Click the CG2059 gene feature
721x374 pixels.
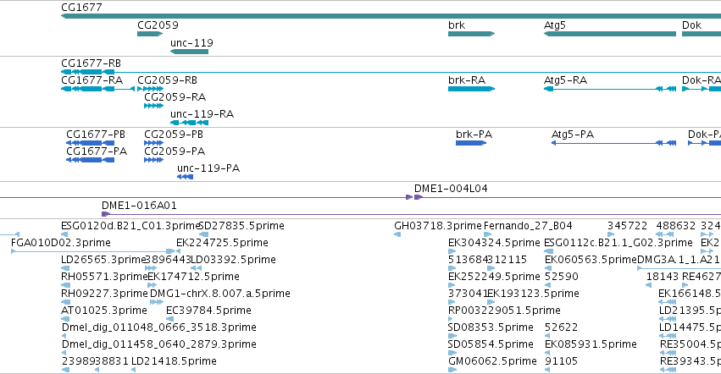click(150, 34)
